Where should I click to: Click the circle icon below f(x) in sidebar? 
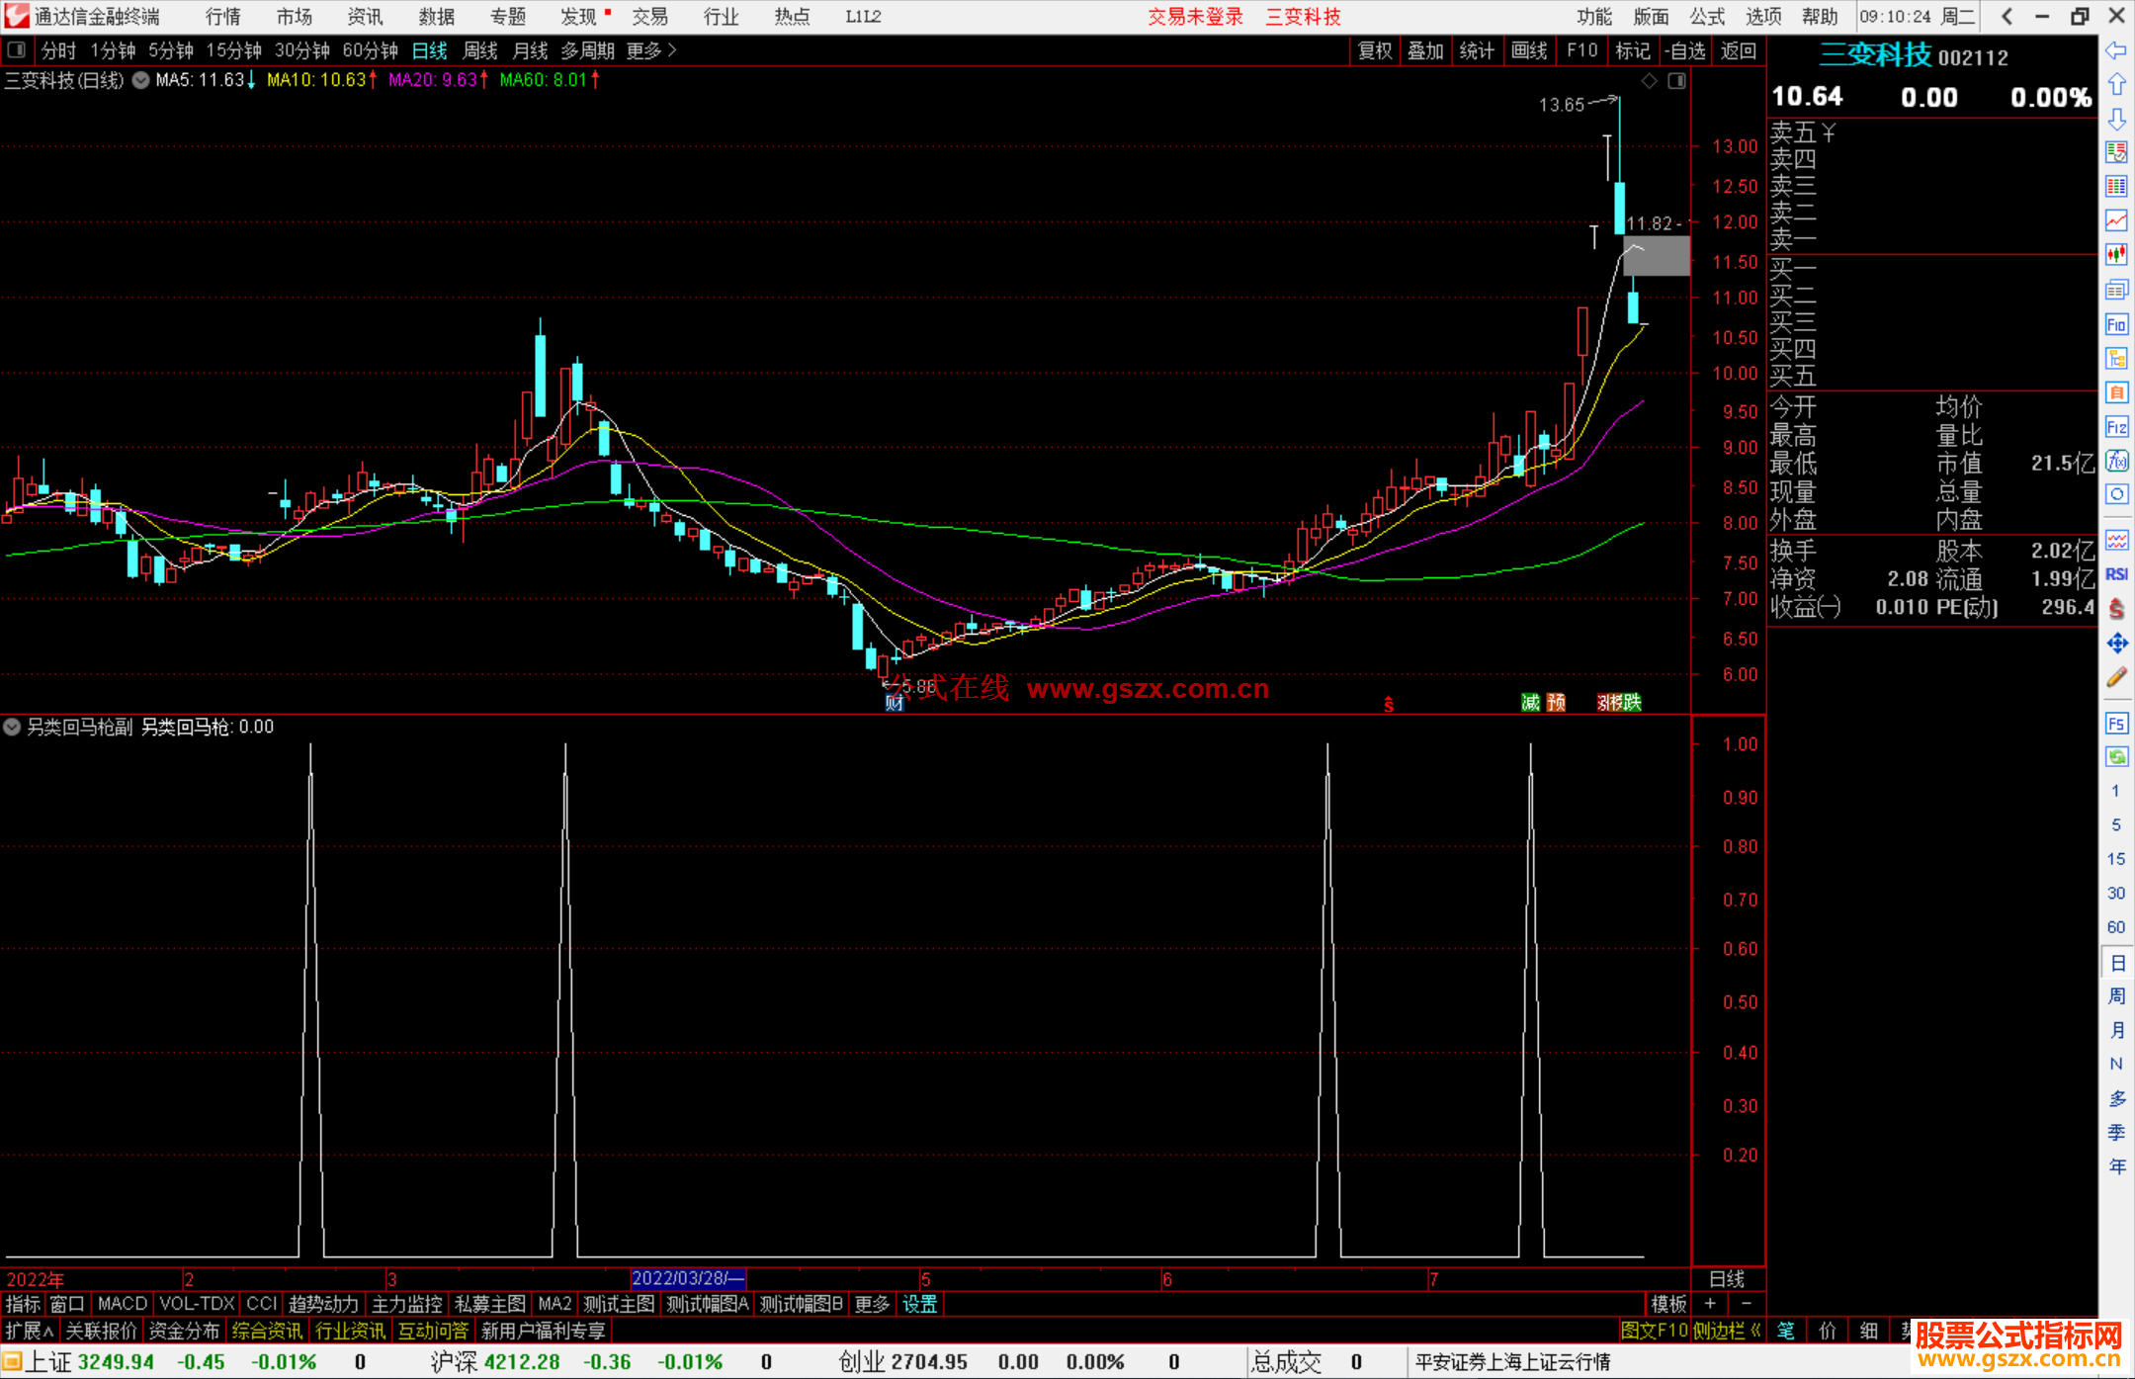(x=2116, y=494)
